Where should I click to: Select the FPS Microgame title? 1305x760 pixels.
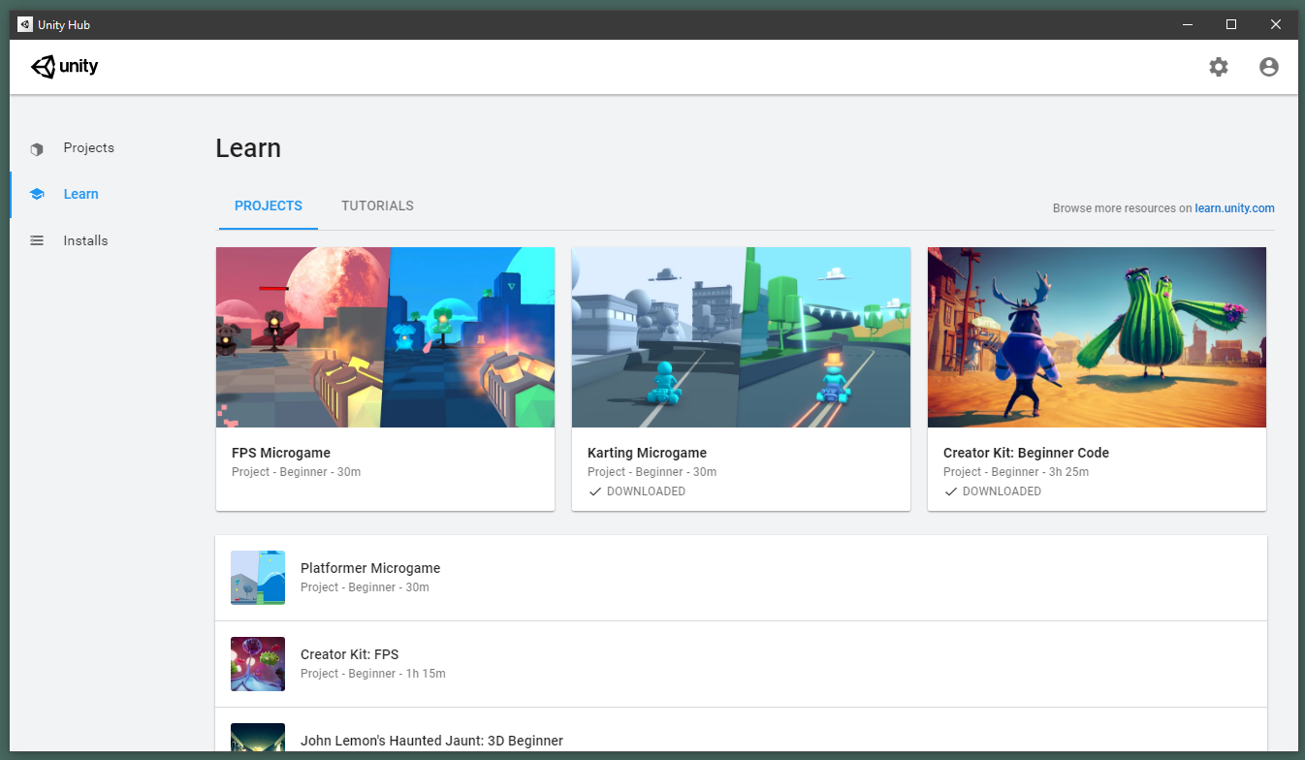click(x=281, y=453)
